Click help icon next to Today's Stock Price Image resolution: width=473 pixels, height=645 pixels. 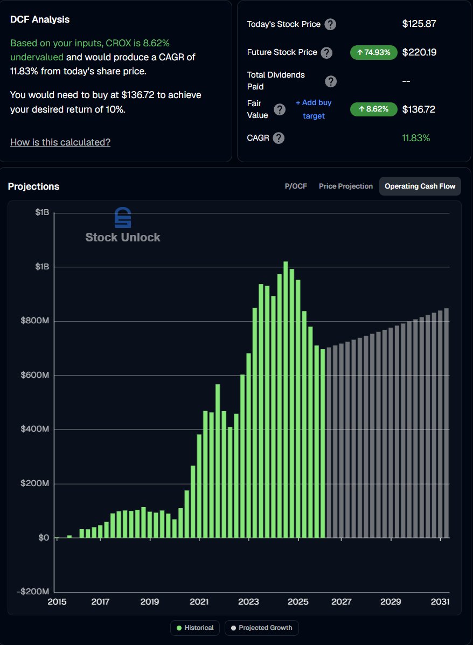[330, 24]
